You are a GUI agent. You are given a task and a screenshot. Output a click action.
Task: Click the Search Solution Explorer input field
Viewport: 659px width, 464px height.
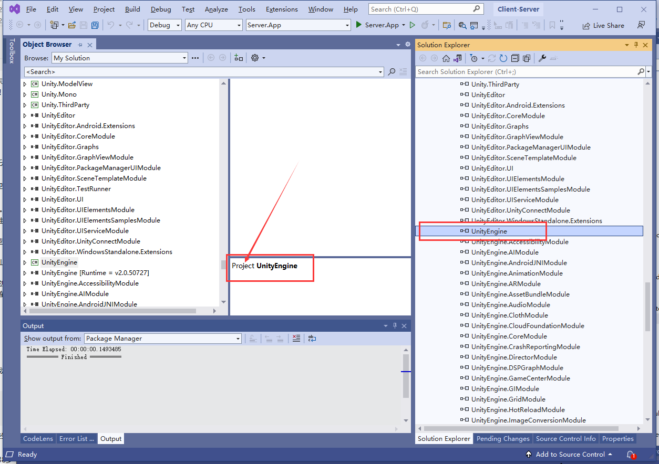527,72
